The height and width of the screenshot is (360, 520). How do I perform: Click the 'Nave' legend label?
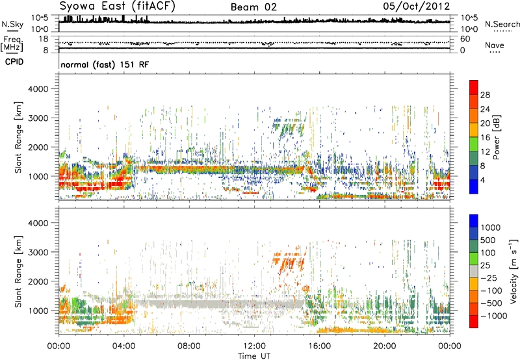pos(495,45)
